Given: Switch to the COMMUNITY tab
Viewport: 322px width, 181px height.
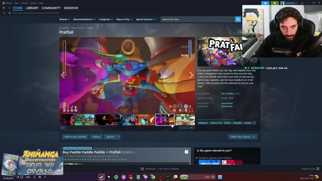Looking at the screenshot, I should point(51,8).
